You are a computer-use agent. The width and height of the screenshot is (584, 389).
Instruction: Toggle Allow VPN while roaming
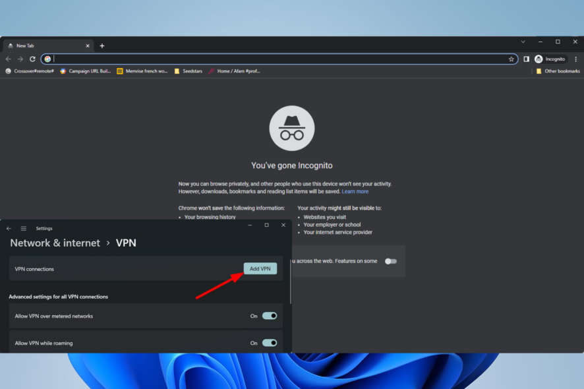(270, 343)
